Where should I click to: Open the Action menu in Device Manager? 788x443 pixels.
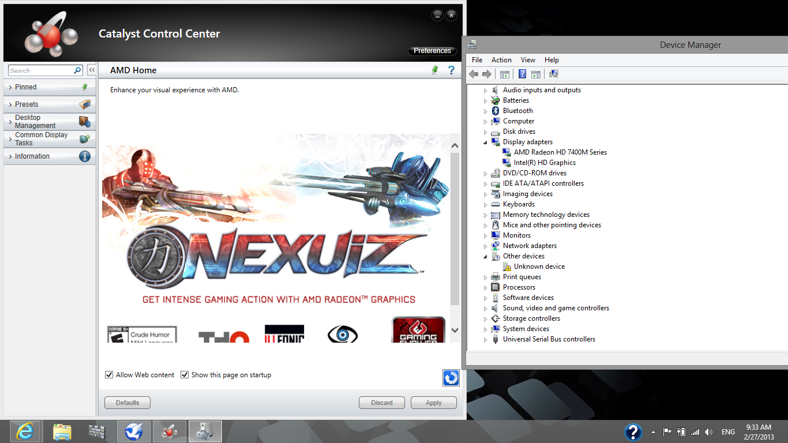tap(501, 60)
